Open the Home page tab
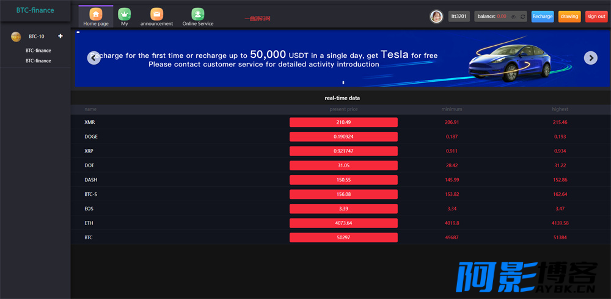The height and width of the screenshot is (299, 611). click(96, 16)
